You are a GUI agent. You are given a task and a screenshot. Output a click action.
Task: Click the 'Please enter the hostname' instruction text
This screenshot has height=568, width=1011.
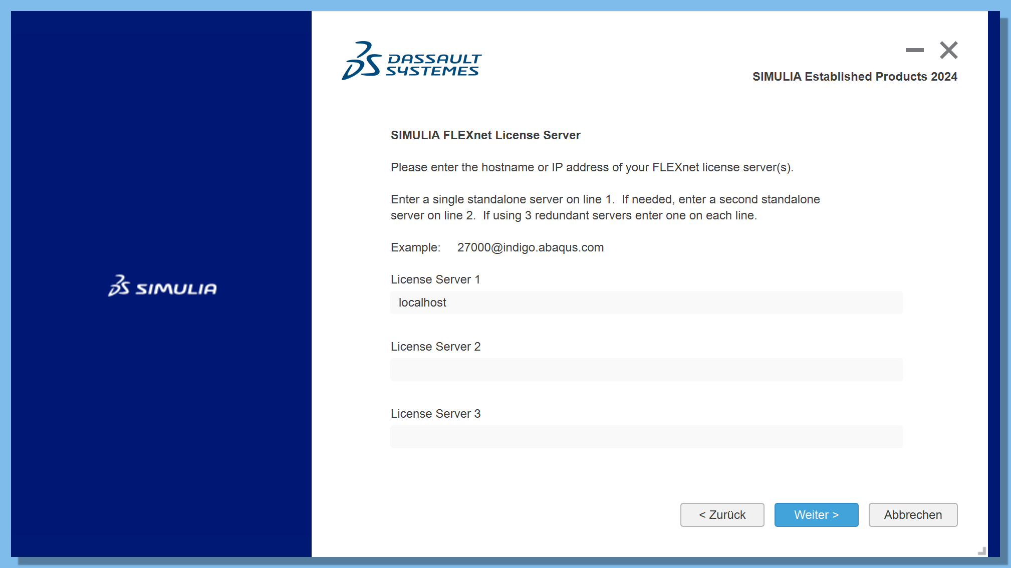pos(592,167)
